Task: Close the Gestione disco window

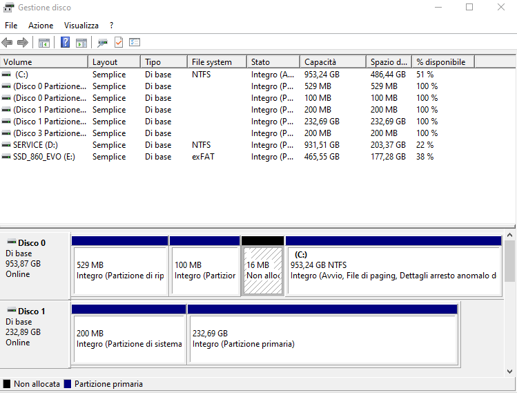Action: [501, 8]
